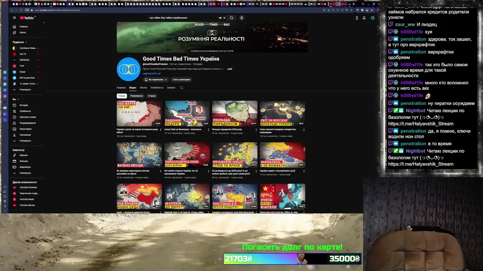Open the uadd.me/GTBT_UA channel link
The width and height of the screenshot is (483, 271).
[x=152, y=74]
